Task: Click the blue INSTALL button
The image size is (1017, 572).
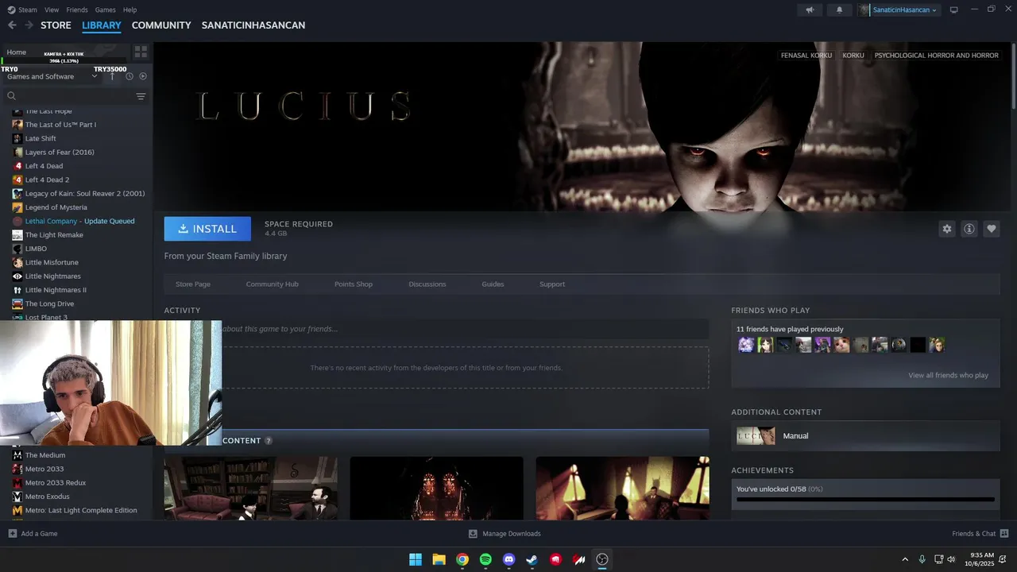Action: pos(207,229)
